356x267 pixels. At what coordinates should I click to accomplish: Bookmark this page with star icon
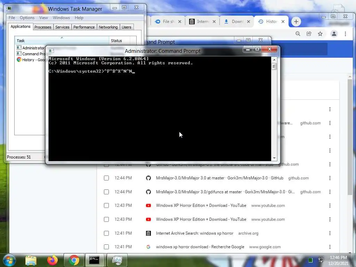[320, 34]
